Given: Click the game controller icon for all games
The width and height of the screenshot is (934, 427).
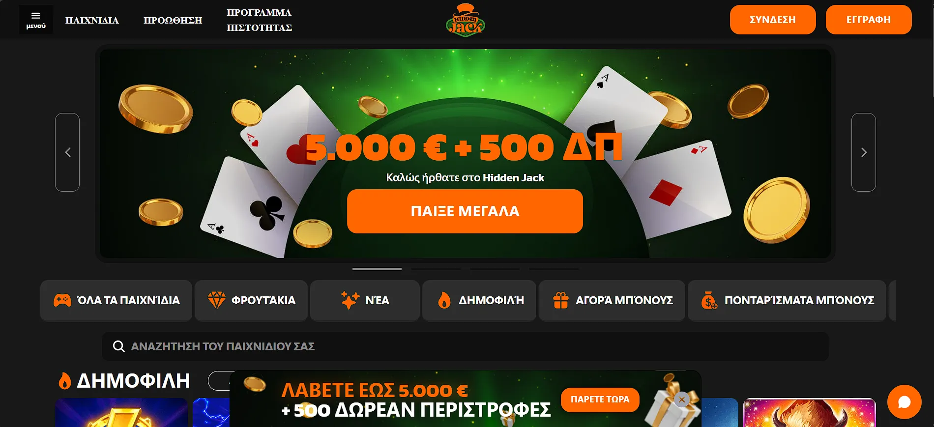Looking at the screenshot, I should pos(62,300).
